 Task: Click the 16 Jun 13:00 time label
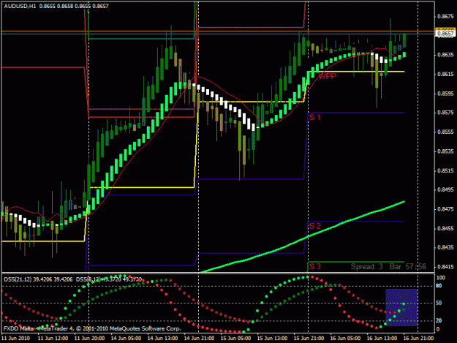pyautogui.click(x=382, y=339)
